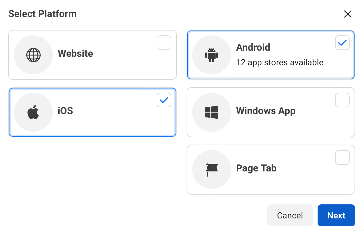
Task: Uncheck the Android platform checkbox
Action: click(x=342, y=43)
